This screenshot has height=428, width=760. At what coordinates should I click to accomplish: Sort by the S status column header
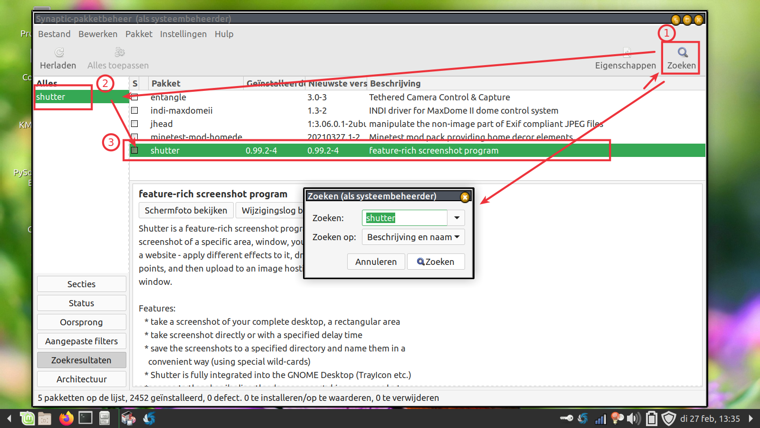pyautogui.click(x=135, y=83)
